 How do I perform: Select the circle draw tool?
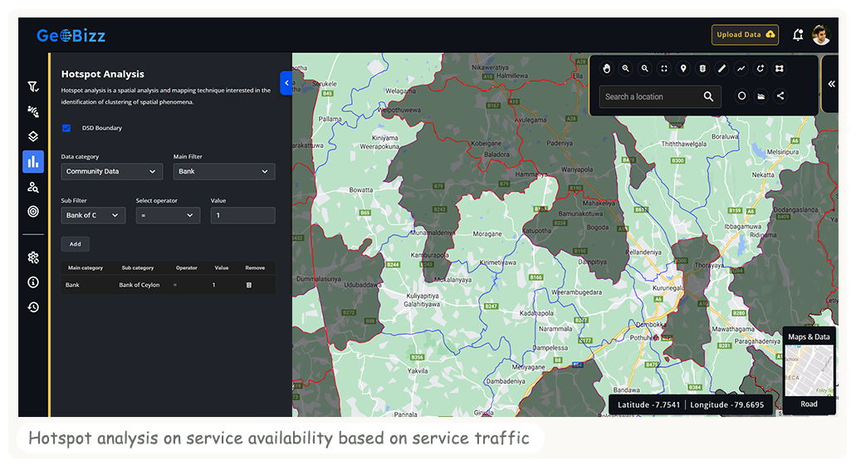click(x=741, y=96)
